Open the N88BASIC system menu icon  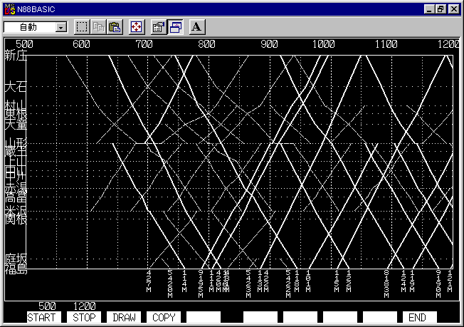tap(9, 8)
